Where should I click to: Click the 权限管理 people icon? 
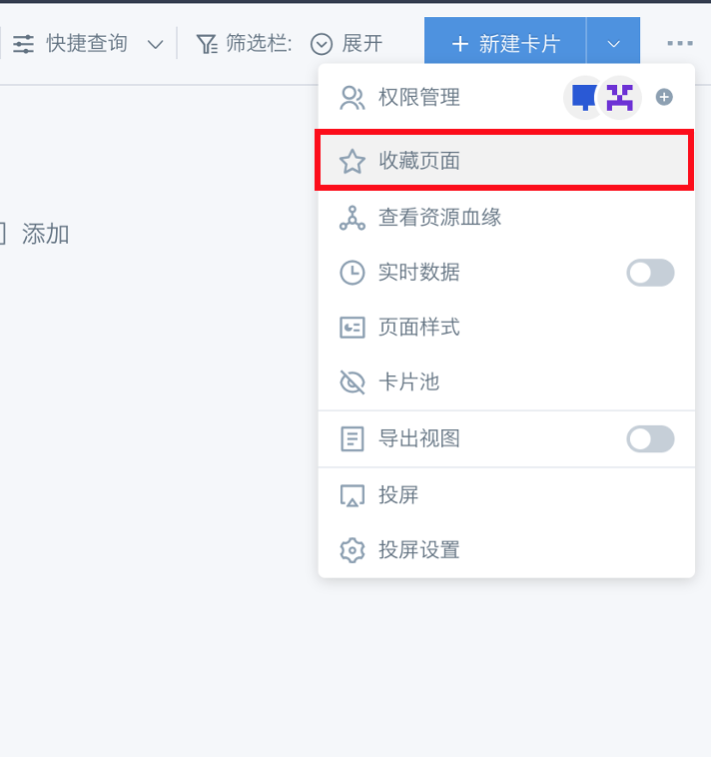(352, 98)
